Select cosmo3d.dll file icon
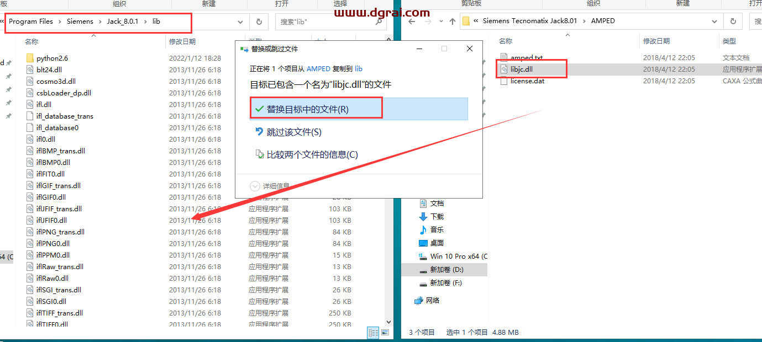The height and width of the screenshot is (342, 762). 30,81
